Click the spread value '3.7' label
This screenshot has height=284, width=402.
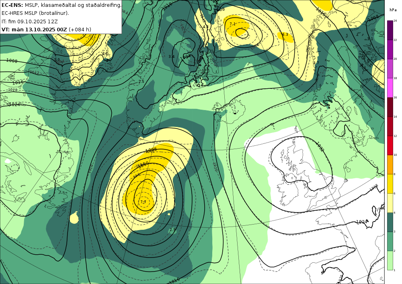coord(316,63)
